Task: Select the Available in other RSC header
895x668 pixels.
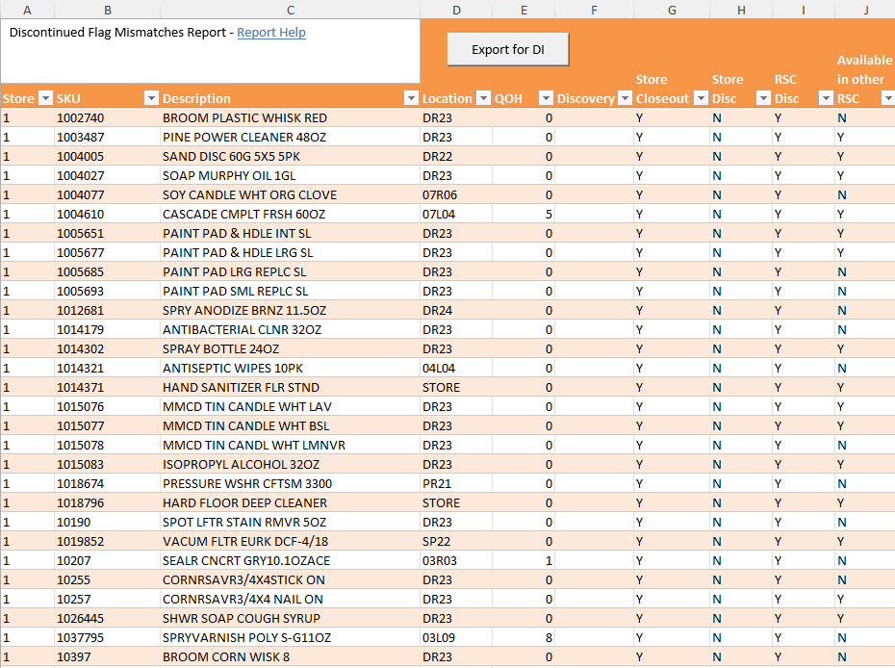Action: tap(864, 79)
